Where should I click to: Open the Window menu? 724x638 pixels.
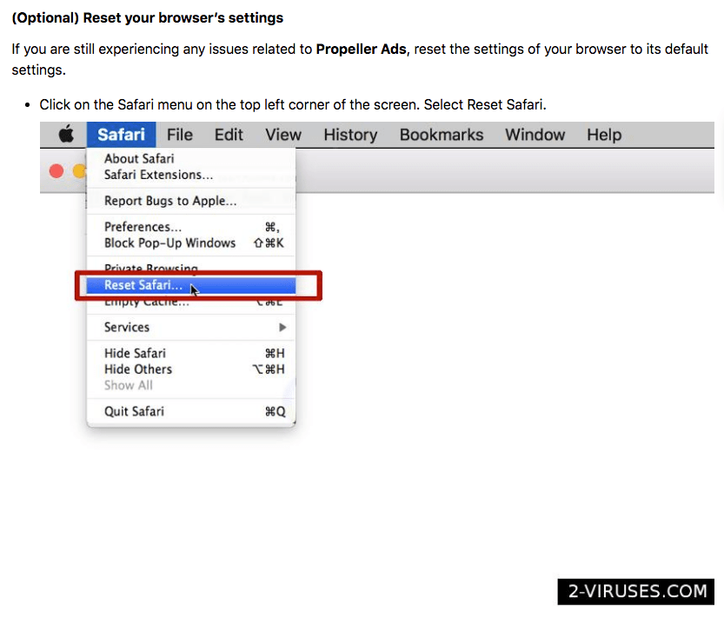pos(535,135)
